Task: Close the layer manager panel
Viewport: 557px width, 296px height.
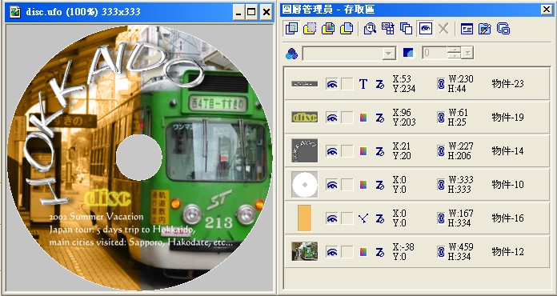Action: [x=547, y=10]
